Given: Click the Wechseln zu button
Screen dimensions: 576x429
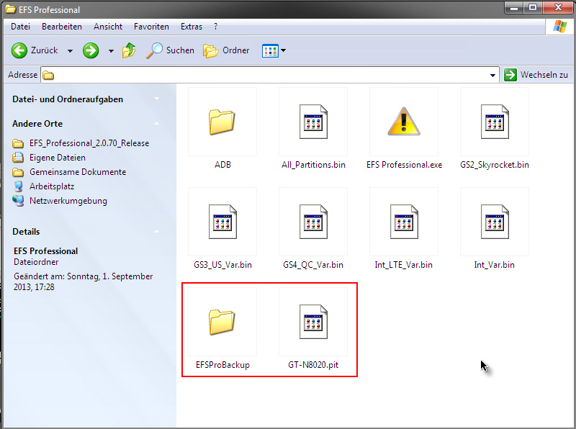Looking at the screenshot, I should 536,75.
